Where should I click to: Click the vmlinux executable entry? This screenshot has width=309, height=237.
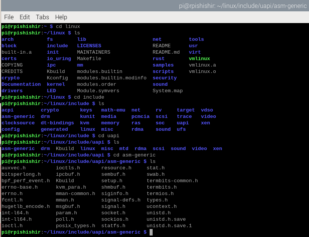click(x=199, y=59)
